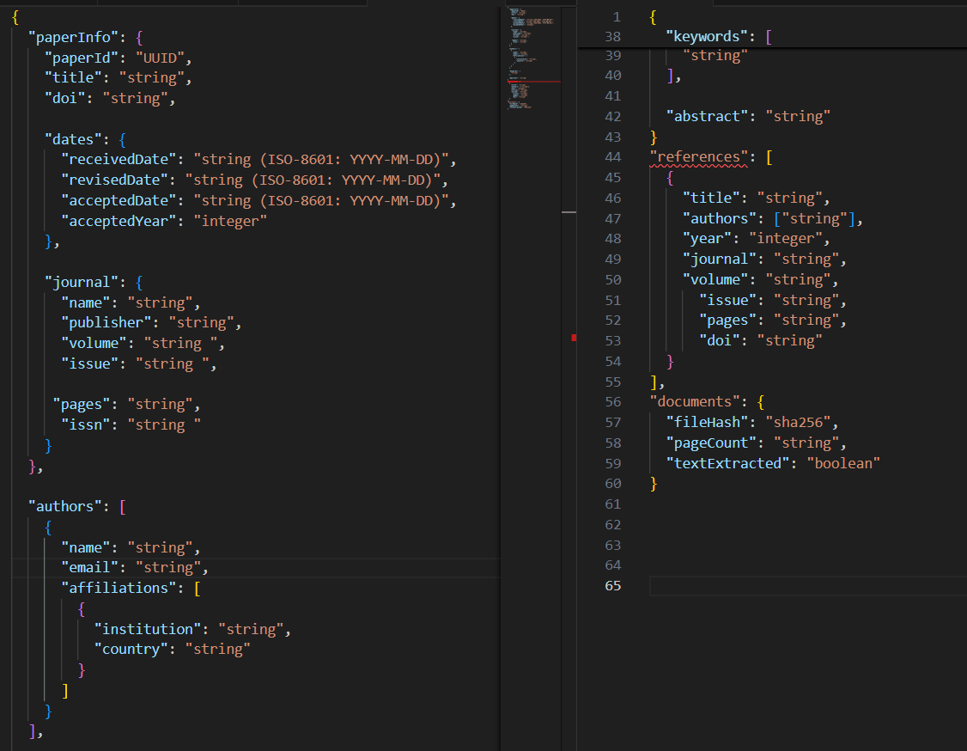The width and height of the screenshot is (967, 751).
Task: Click line number 44 in gutter
Action: pyautogui.click(x=613, y=157)
